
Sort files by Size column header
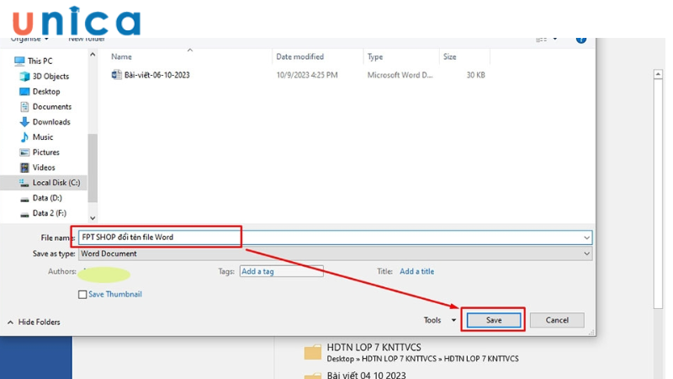450,56
